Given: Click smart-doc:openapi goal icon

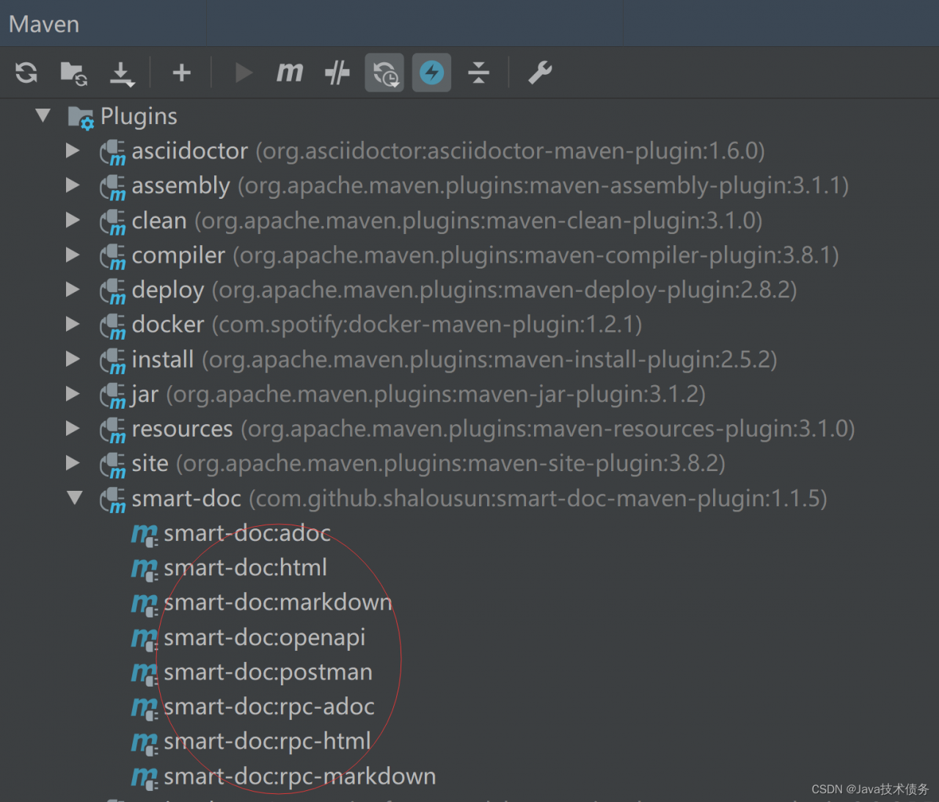Looking at the screenshot, I should tap(145, 639).
